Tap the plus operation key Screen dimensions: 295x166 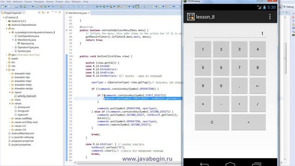[203, 104]
